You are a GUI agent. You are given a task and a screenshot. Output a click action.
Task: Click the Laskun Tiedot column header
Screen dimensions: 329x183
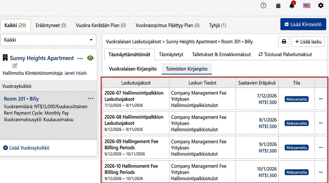[x=203, y=83]
